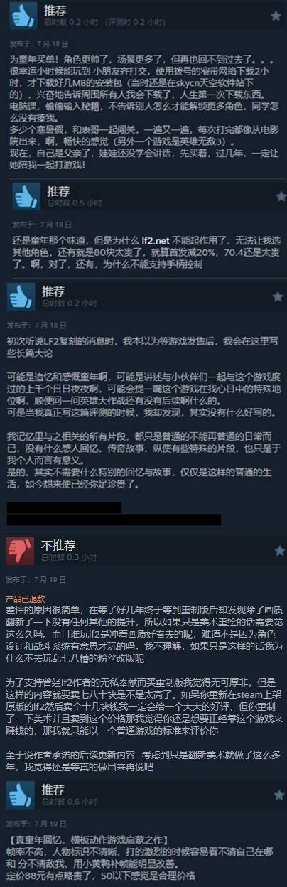The width and height of the screenshot is (287, 887).
Task: Click thumbs-up icon on the 0.6 小时 review
Action: (x=19, y=774)
